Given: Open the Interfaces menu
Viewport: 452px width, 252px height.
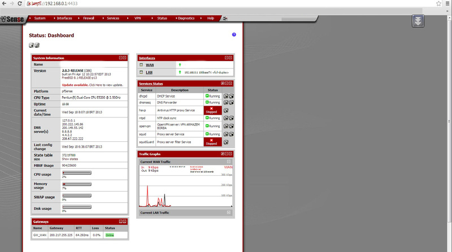Looking at the screenshot, I should click(x=64, y=18).
